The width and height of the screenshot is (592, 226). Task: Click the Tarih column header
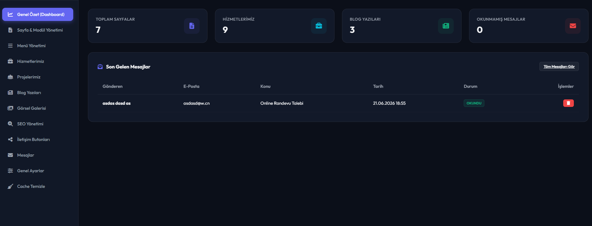pyautogui.click(x=378, y=86)
